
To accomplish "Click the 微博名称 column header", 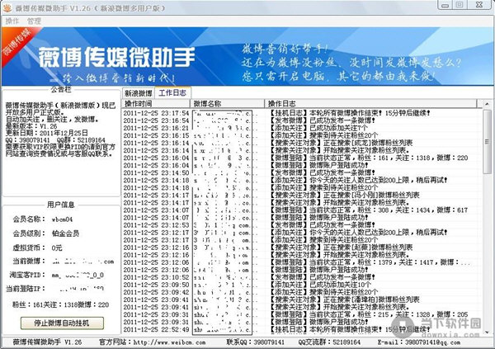I will [x=227, y=104].
